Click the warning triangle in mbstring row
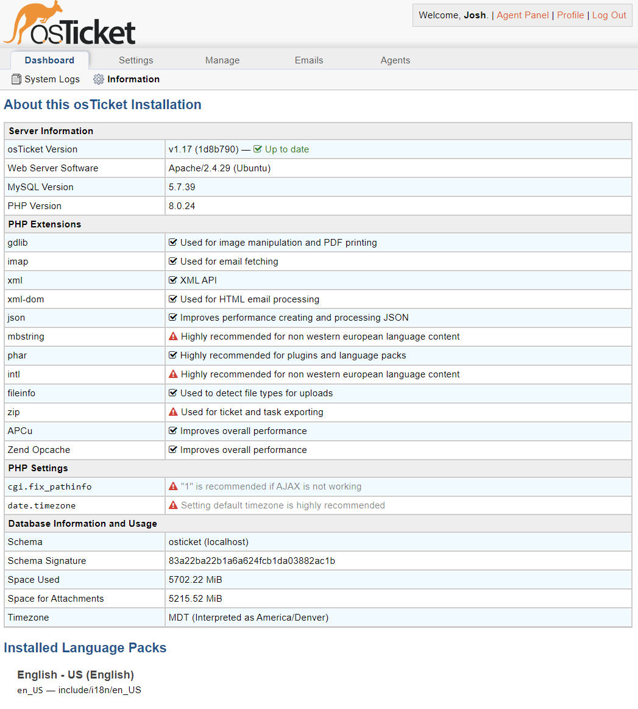 click(173, 337)
